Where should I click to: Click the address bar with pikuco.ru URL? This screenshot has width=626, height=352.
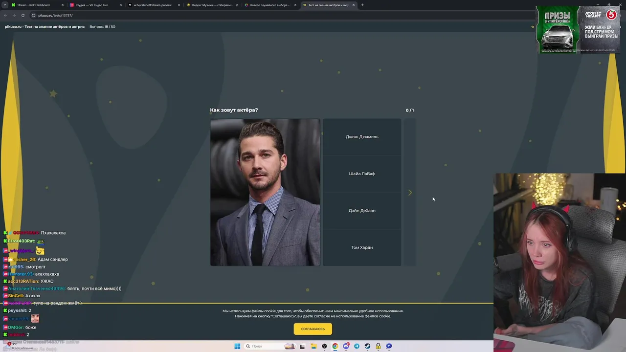(x=284, y=15)
